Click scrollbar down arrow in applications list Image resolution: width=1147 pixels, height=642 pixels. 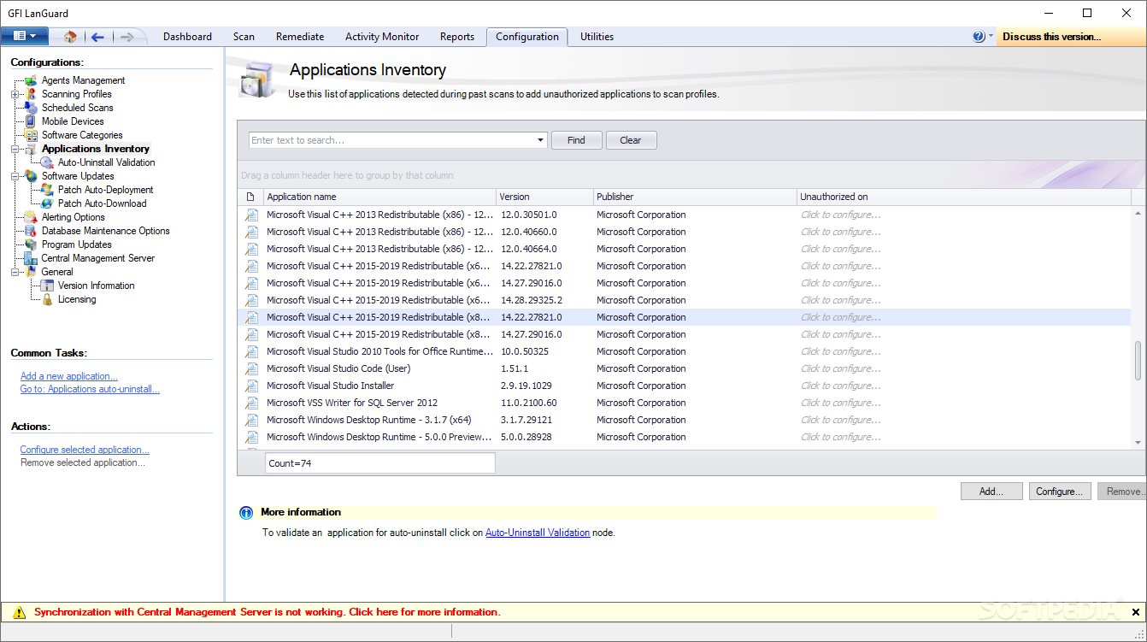click(x=1138, y=442)
